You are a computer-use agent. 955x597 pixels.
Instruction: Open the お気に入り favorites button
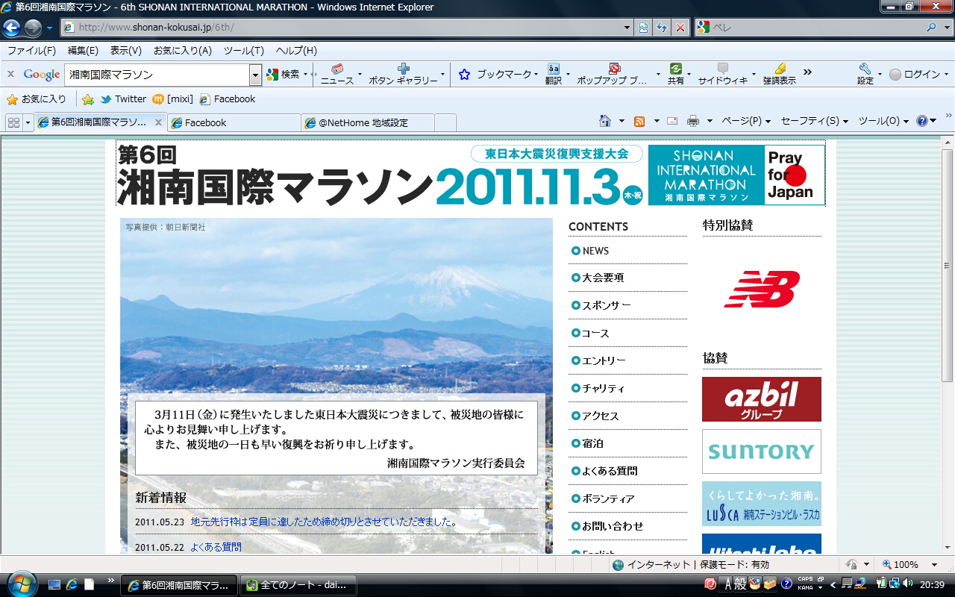pyautogui.click(x=36, y=99)
